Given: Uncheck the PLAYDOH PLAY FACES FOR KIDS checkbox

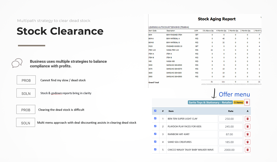Looking at the screenshot, I should [155, 126].
